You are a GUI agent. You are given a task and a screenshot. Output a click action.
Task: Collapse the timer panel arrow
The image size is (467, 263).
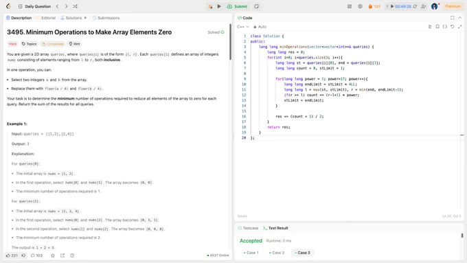[387, 6]
